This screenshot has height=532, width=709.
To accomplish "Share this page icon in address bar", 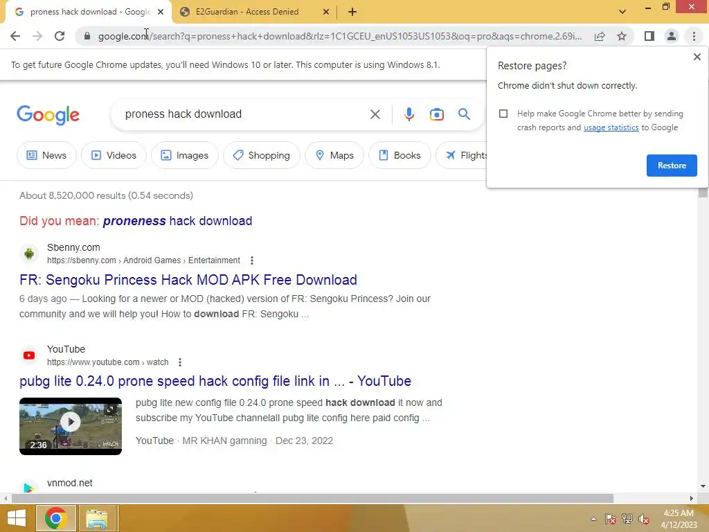I will click(600, 36).
